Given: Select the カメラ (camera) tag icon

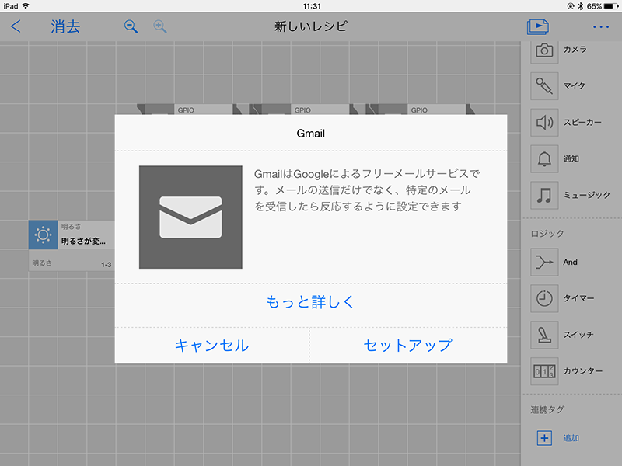Looking at the screenshot, I should pos(544,50).
